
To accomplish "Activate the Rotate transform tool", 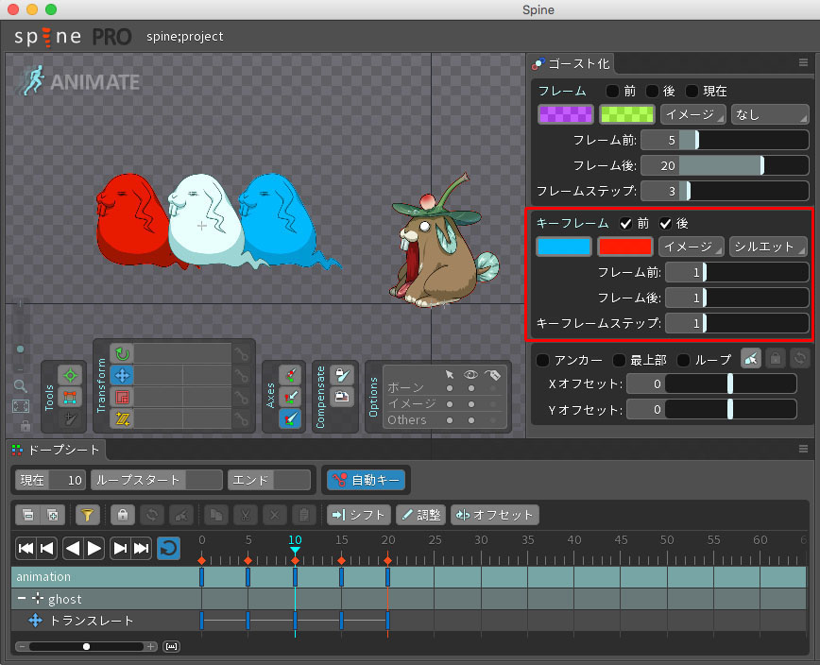I will (x=122, y=354).
